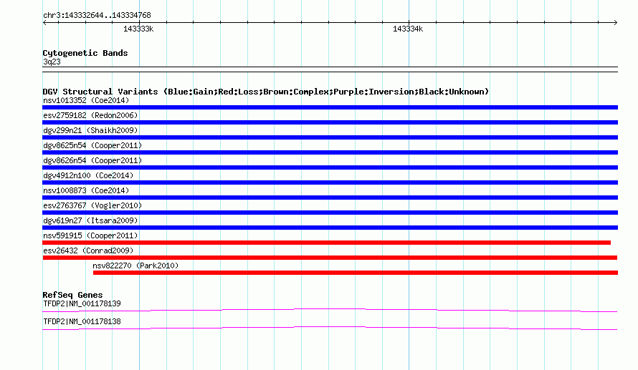Image resolution: width=638 pixels, height=370 pixels.
Task: Select the esv26432 (Conrad2009) label
Action: pyautogui.click(x=88, y=250)
